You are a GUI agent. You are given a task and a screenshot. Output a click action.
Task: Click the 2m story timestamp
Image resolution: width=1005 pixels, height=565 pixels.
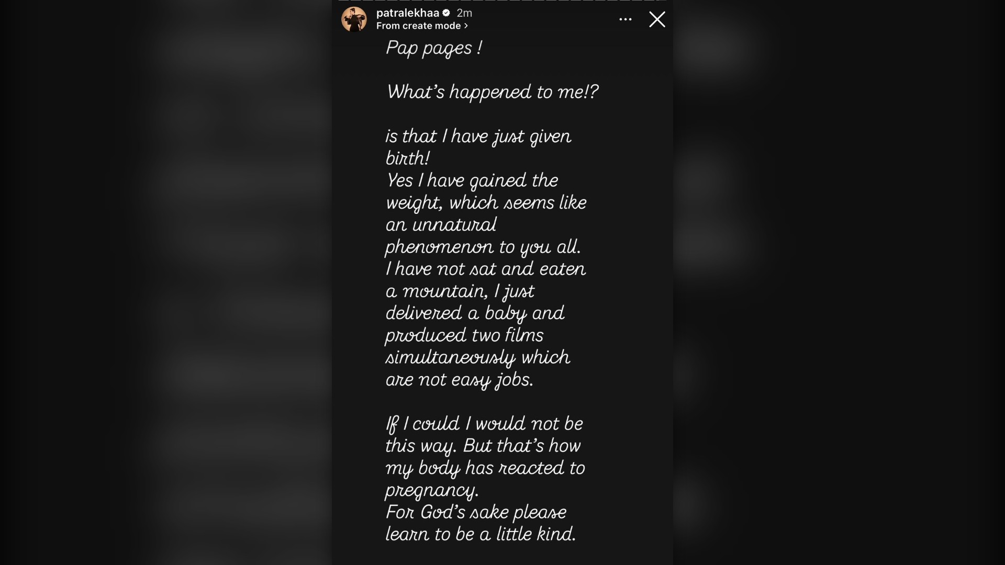464,13
